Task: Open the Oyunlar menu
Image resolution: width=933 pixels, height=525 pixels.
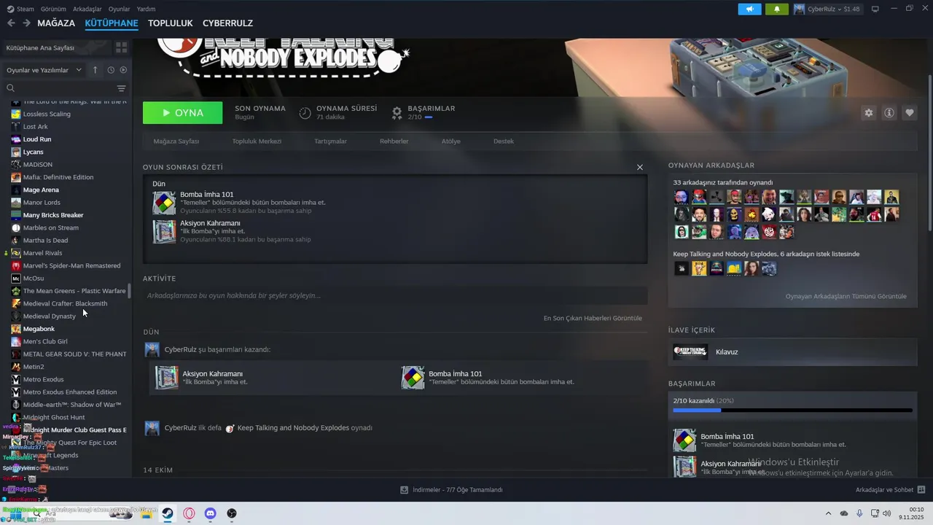Action: [x=119, y=9]
